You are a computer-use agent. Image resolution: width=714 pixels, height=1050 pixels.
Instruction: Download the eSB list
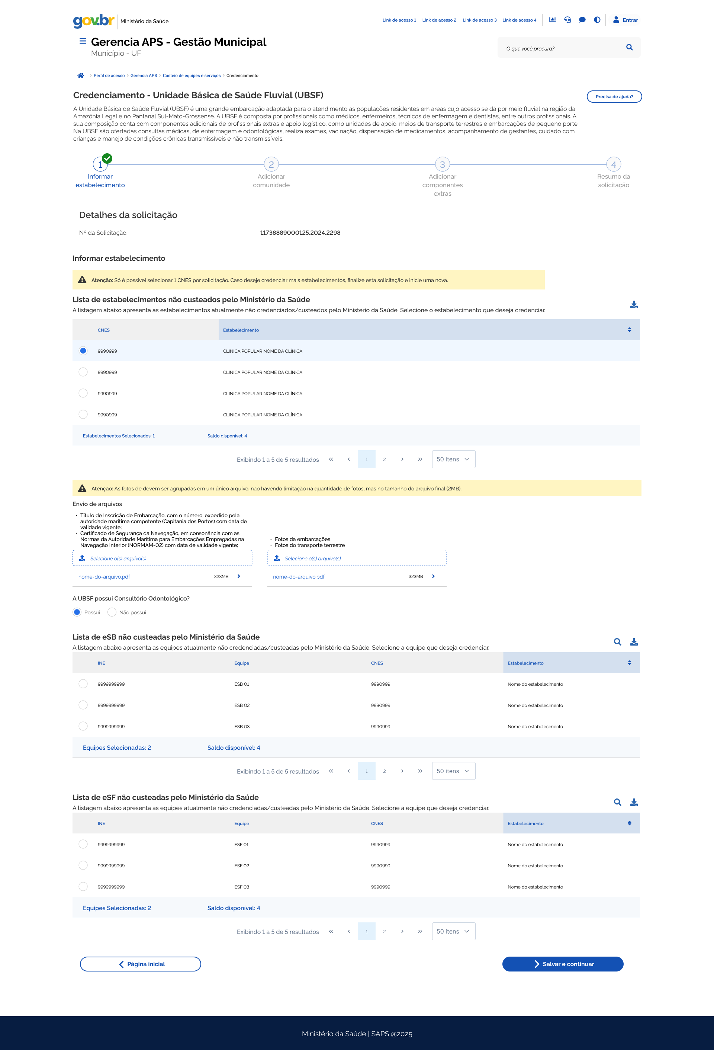(x=634, y=642)
